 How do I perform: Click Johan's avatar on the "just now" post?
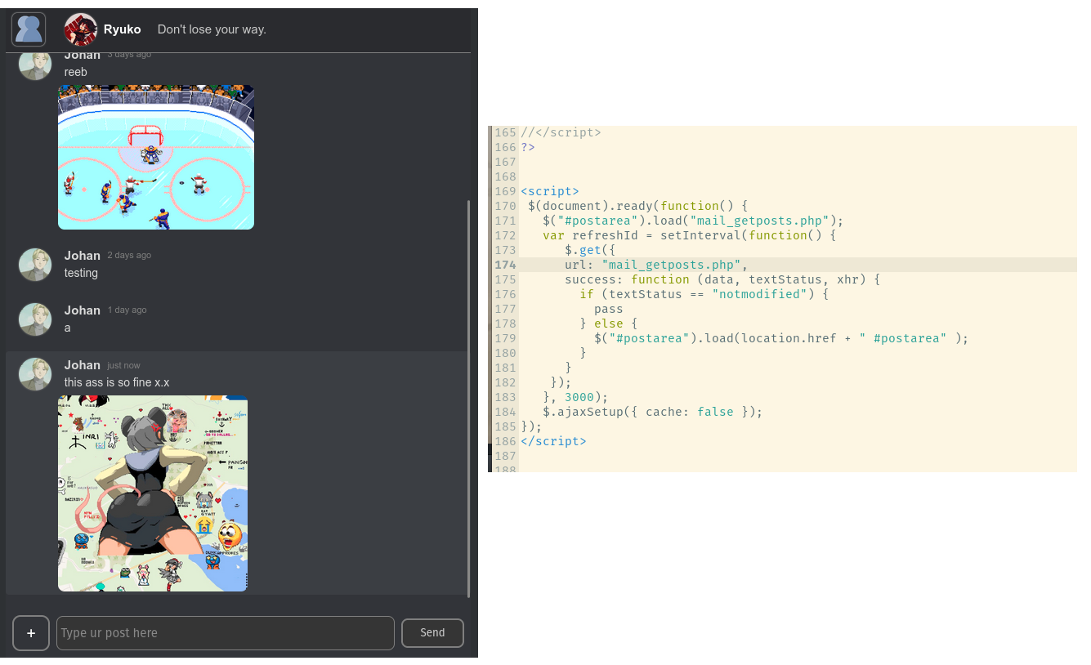[x=35, y=374]
